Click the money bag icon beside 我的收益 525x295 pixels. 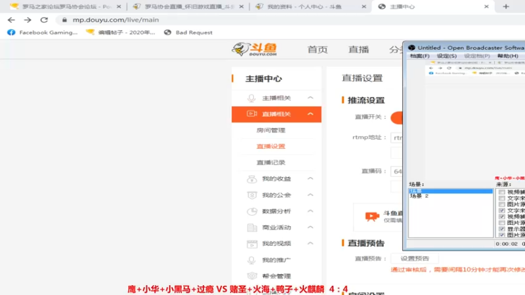tap(252, 179)
